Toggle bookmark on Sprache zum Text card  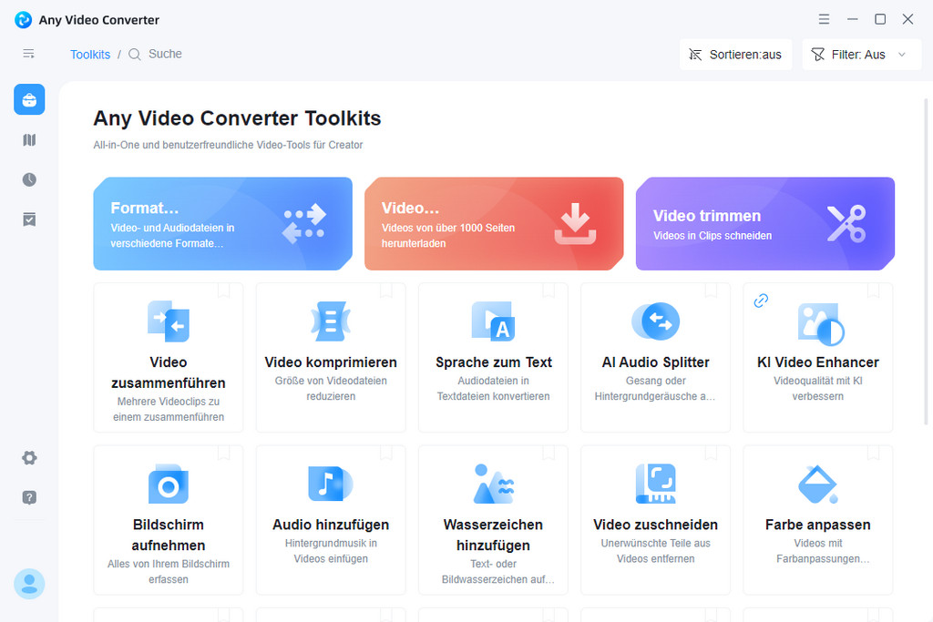pyautogui.click(x=549, y=291)
